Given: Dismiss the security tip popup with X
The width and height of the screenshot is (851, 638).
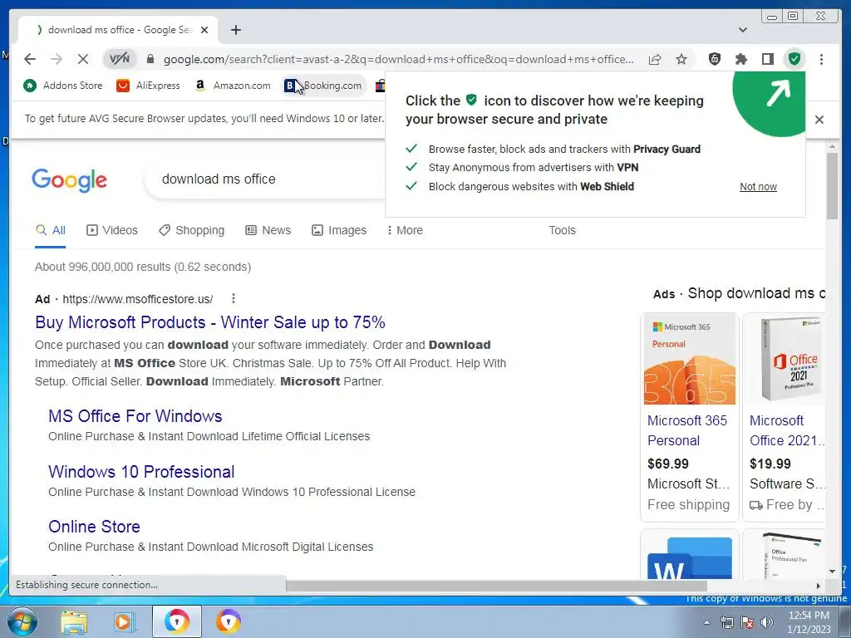Looking at the screenshot, I should 819,120.
